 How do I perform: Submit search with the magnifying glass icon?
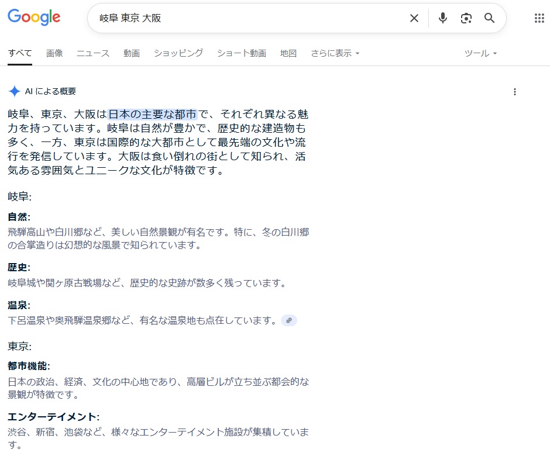click(x=489, y=18)
